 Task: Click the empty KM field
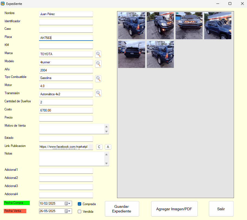click(x=66, y=46)
